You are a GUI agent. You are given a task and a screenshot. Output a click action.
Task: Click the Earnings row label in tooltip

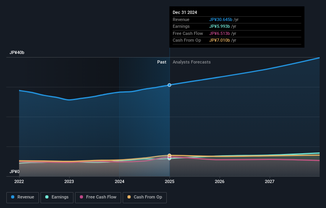(x=181, y=26)
